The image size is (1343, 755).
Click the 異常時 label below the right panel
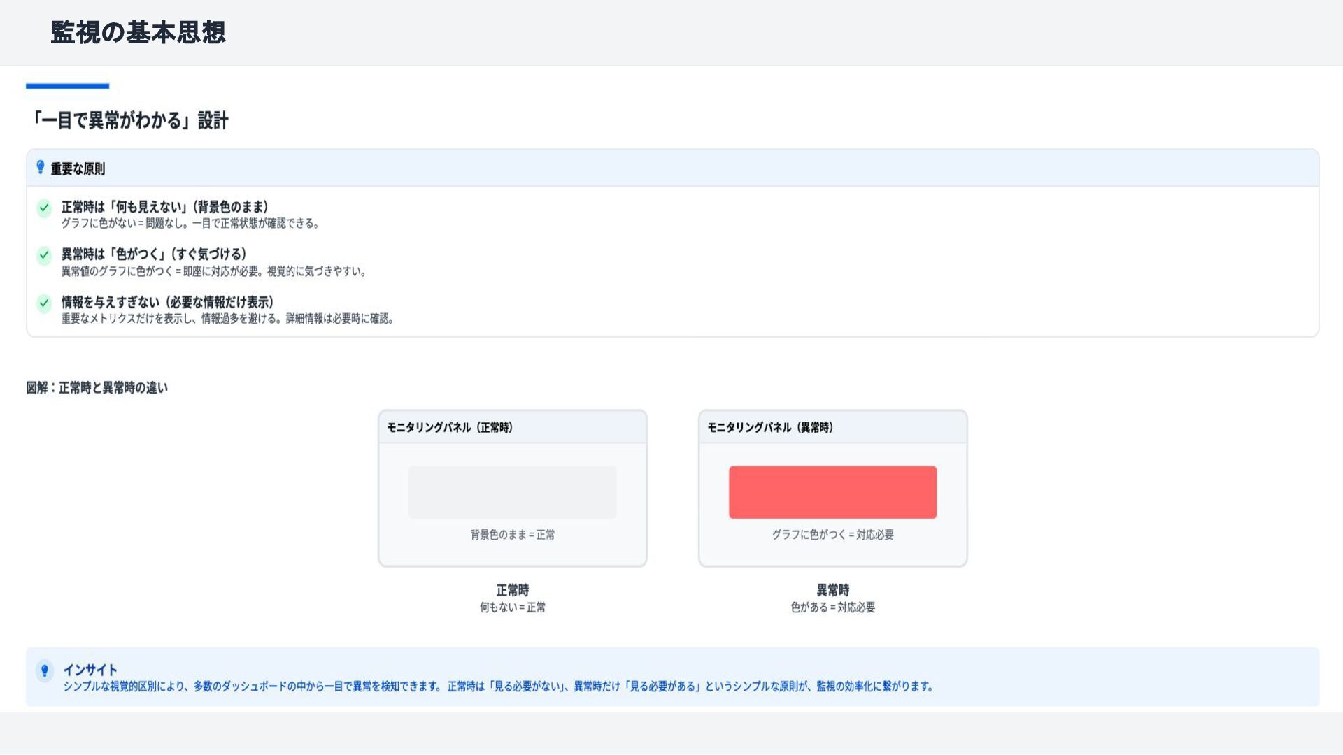tap(832, 590)
